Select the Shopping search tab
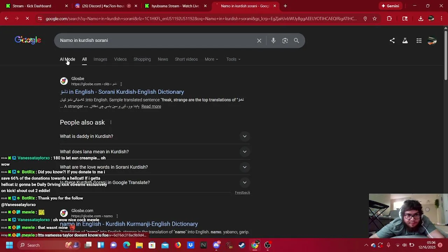Viewport: 448px width, 252px height. 142,59
